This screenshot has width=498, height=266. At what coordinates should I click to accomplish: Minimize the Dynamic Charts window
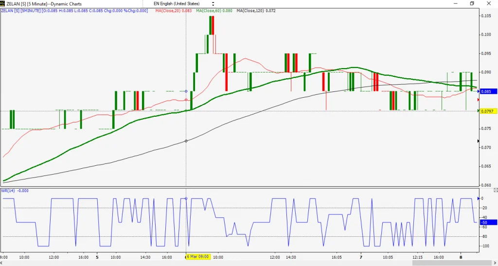456,3
